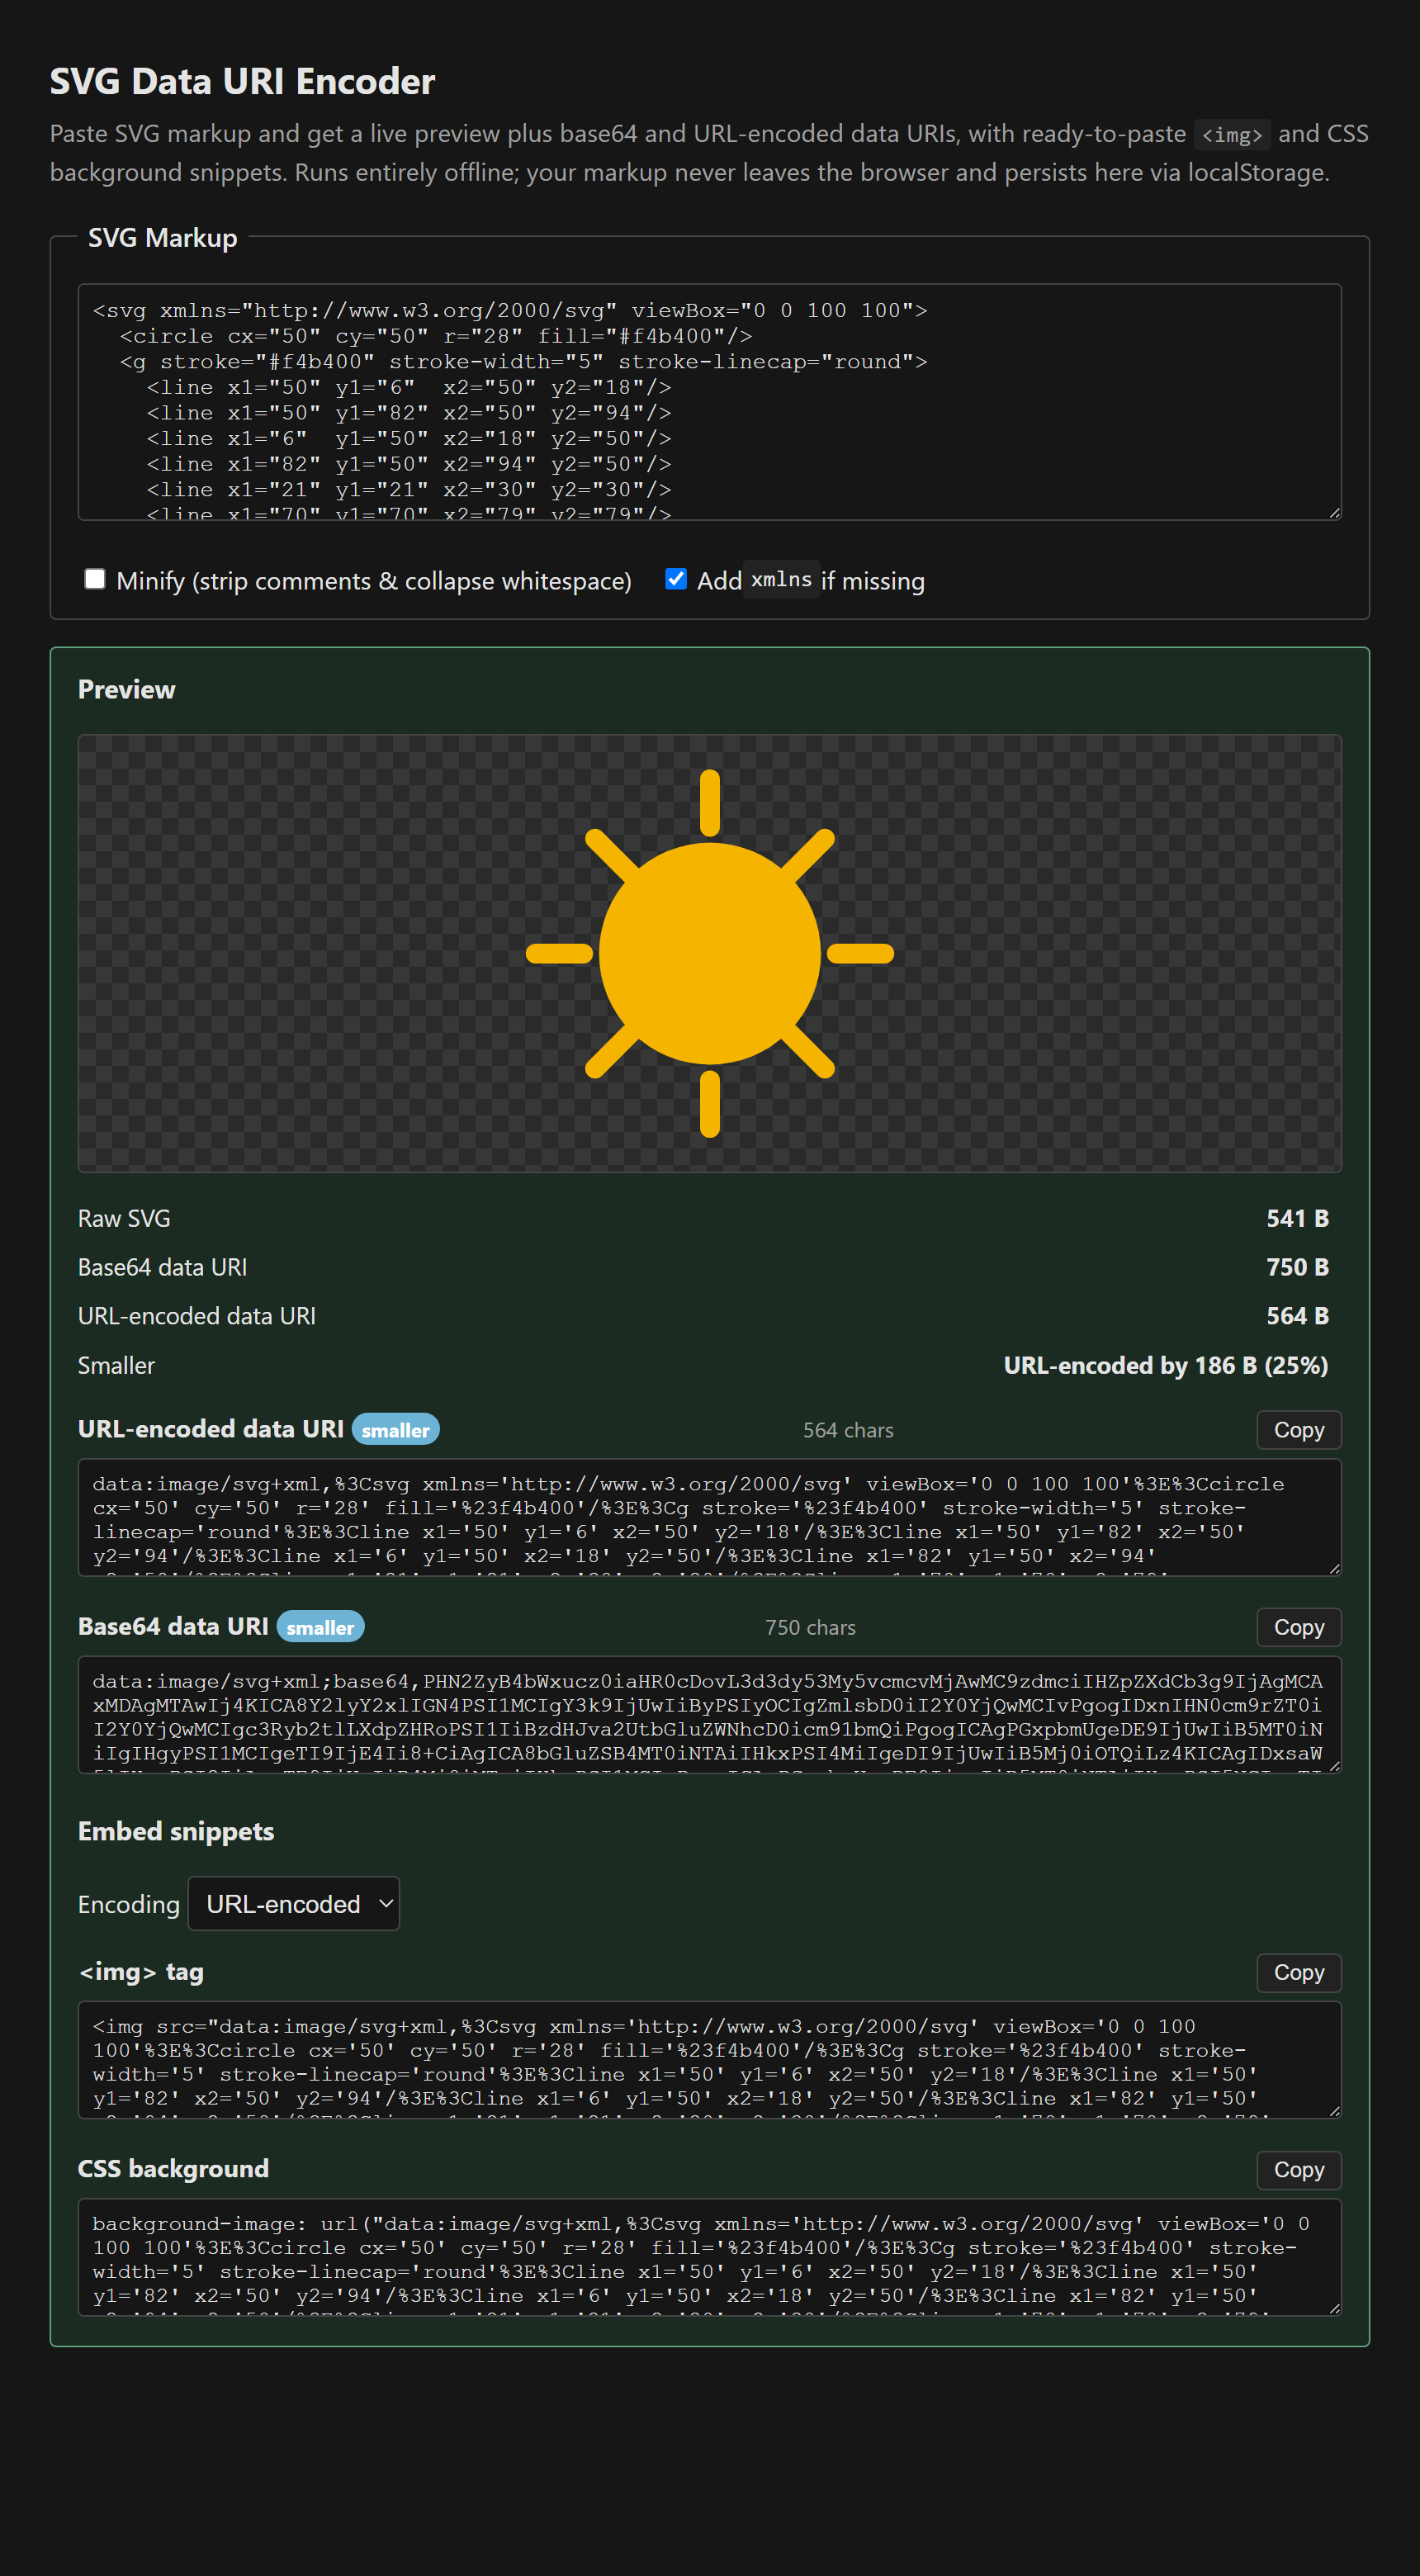This screenshot has width=1420, height=2576.
Task: Click the 'Preview' heading
Action: 126,689
